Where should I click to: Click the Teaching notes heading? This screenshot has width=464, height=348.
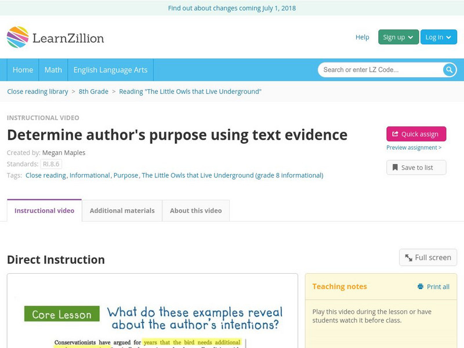pos(339,287)
